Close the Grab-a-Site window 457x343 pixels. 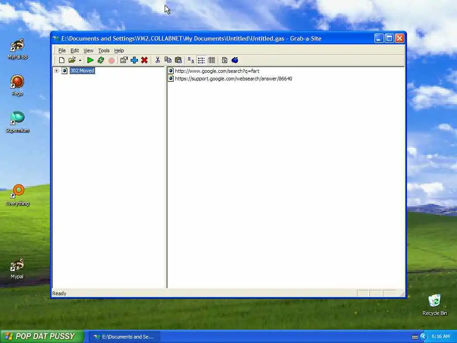click(399, 38)
